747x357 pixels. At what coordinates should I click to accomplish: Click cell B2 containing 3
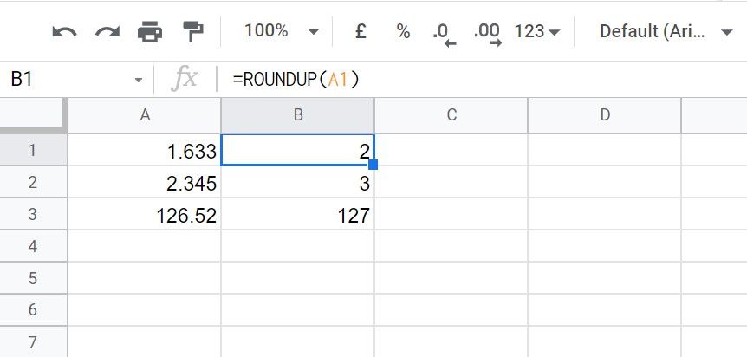(298, 183)
